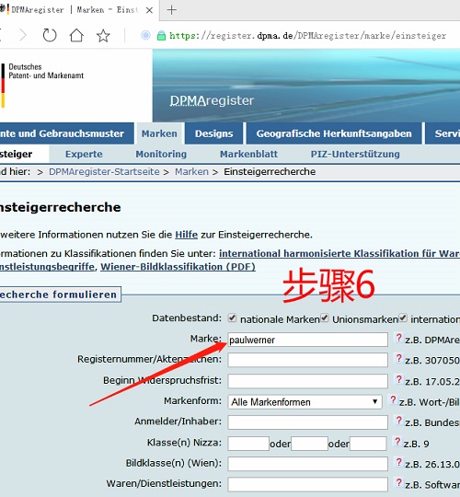
Task: Click the Marke input field containing paulwerner
Action: click(x=307, y=340)
